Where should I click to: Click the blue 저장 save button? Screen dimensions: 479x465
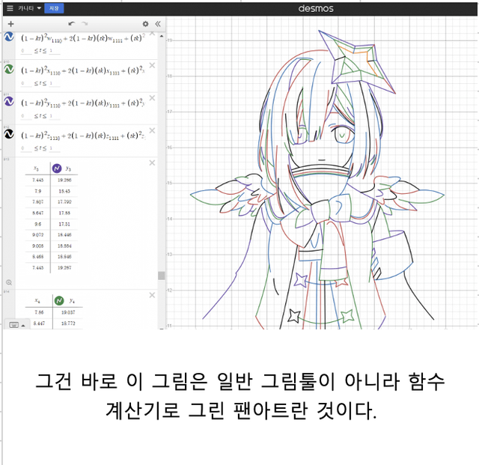point(54,8)
